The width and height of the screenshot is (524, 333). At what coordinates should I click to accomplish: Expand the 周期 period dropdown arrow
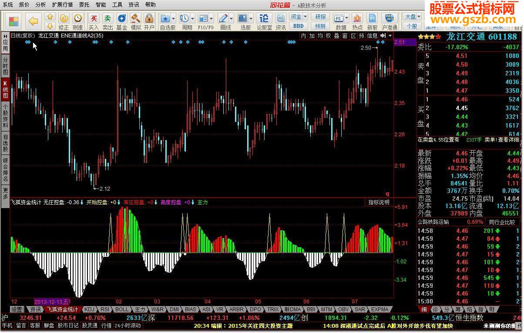point(192,18)
